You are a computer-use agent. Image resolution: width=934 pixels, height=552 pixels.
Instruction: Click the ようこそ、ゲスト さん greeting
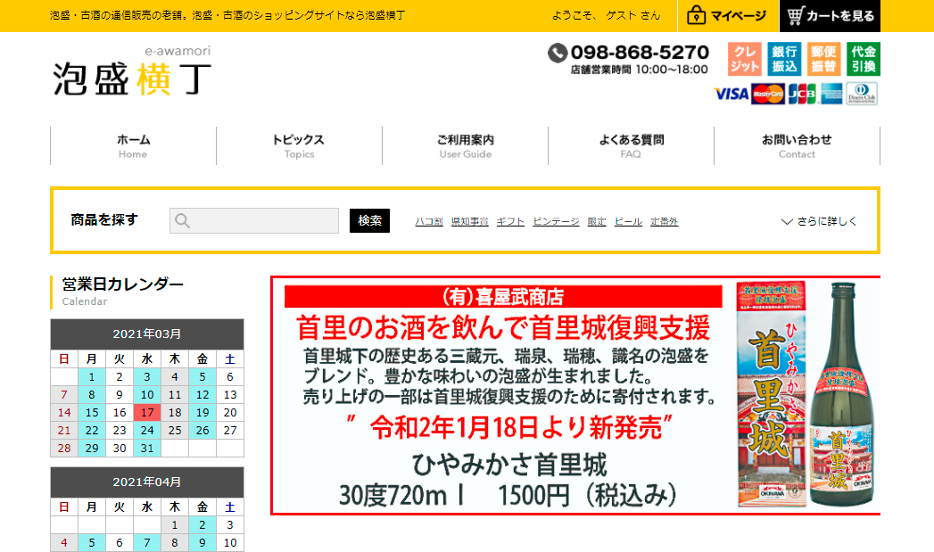(607, 15)
